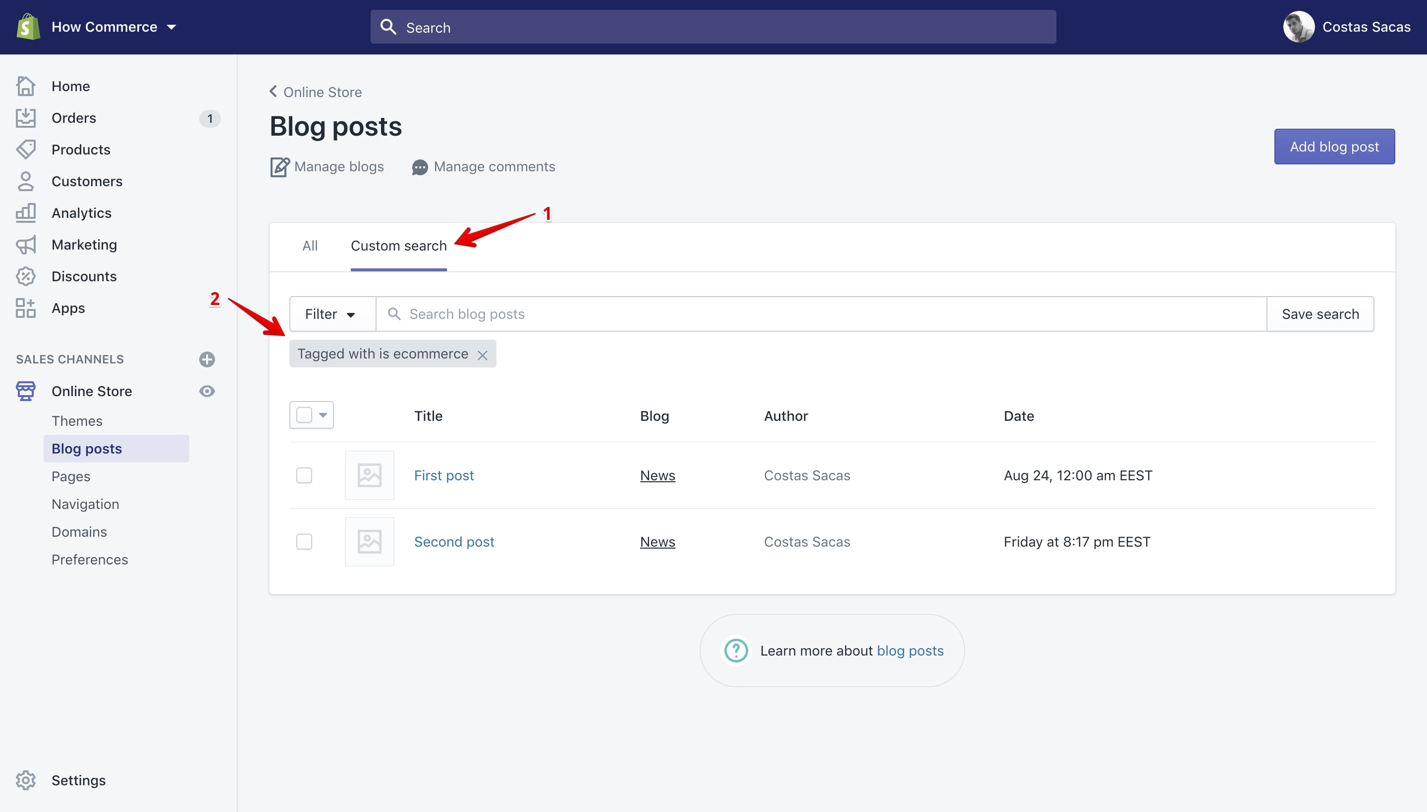Check the First post checkbox
This screenshot has height=812, width=1427.
(304, 476)
